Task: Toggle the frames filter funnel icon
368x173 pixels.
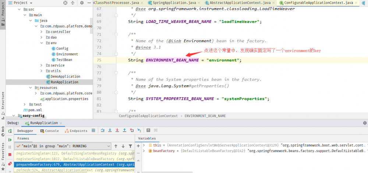Action: pos(130,146)
